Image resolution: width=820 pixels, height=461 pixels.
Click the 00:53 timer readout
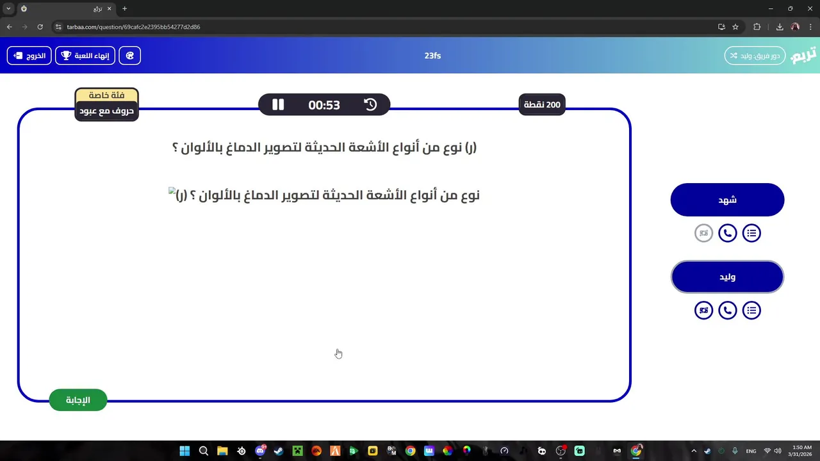coord(324,105)
